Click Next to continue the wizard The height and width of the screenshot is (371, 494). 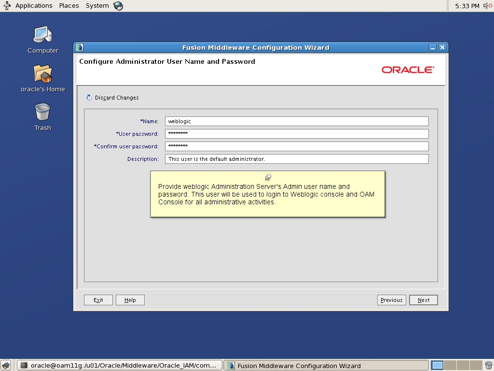(x=423, y=300)
